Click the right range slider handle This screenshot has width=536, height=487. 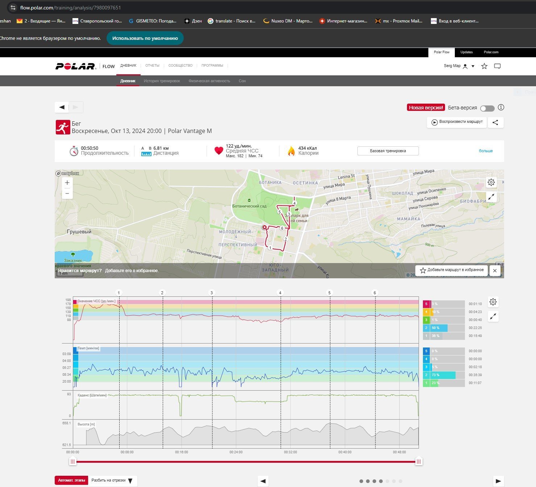tap(419, 462)
